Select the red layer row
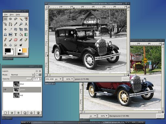Image resolution: width=166 pixels, height=124 pixels. click(x=22, y=95)
